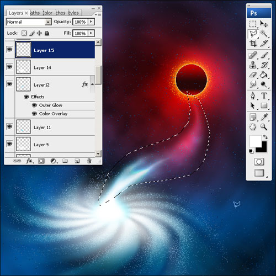The image size is (276, 276).
Task: Switch to the Swatches tab
Action: pos(61,13)
